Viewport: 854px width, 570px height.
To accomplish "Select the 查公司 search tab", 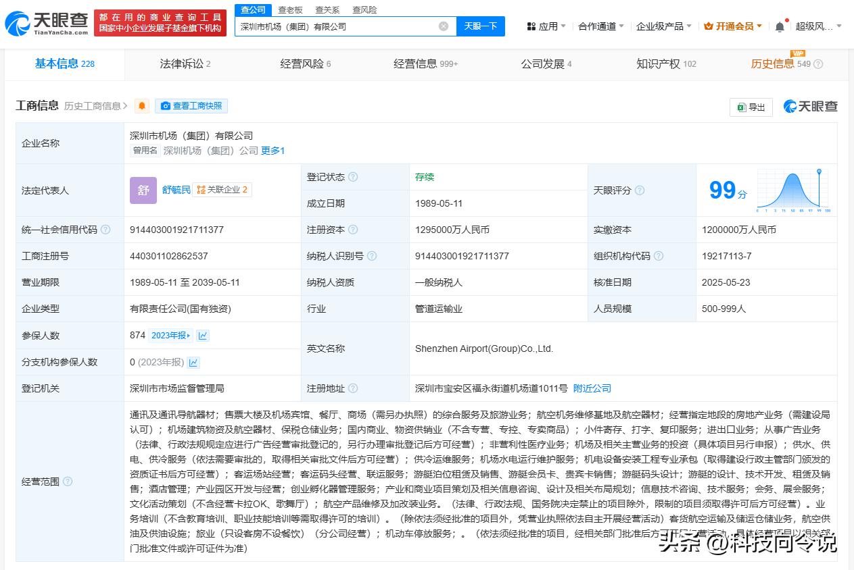I will point(252,10).
